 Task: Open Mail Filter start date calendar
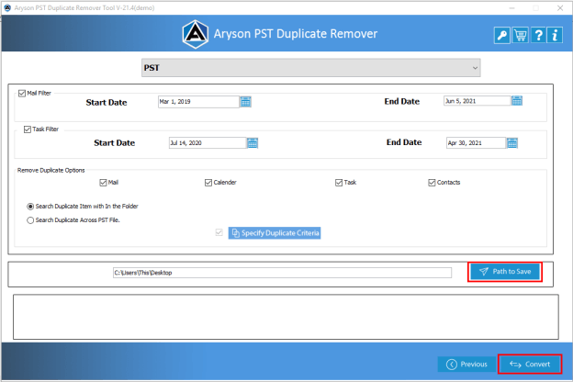coord(245,102)
